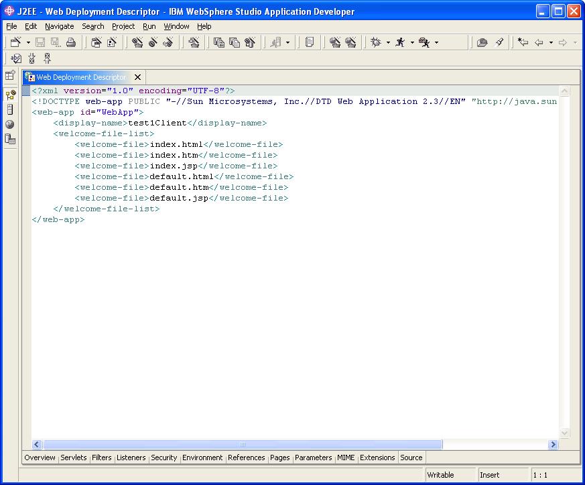Switch to the Parameters tab
585x485 pixels.
tap(314, 457)
